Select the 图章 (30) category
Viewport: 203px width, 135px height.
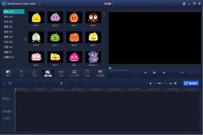pos(8,37)
